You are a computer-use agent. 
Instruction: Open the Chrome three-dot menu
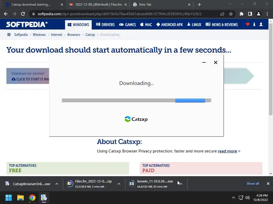(x=267, y=14)
